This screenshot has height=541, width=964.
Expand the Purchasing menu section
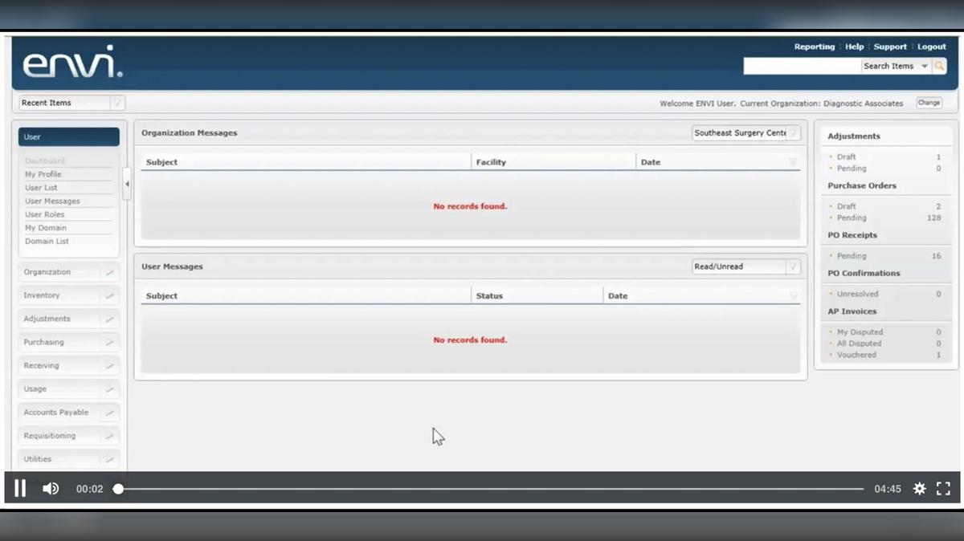[x=69, y=342]
